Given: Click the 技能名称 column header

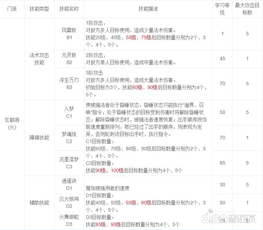Looking at the screenshot, I should point(69,9).
